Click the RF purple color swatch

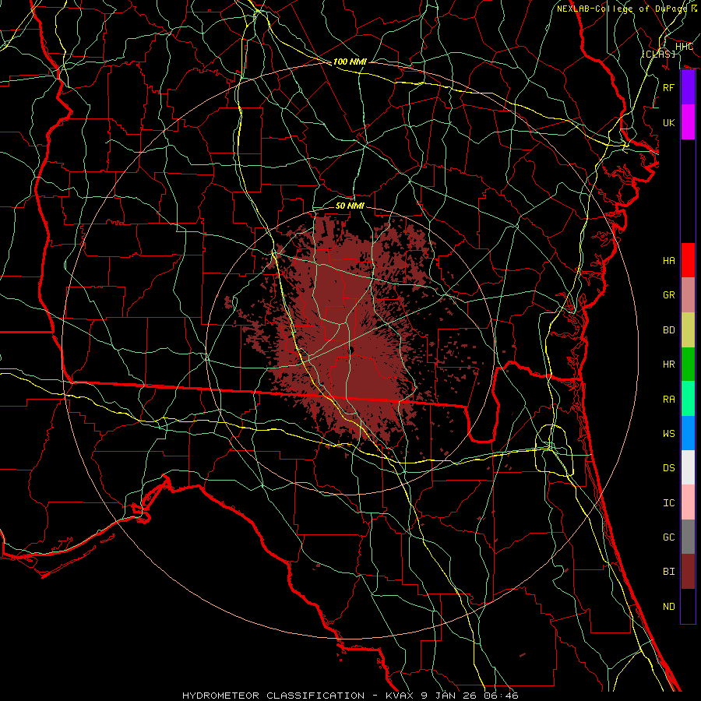pos(688,87)
